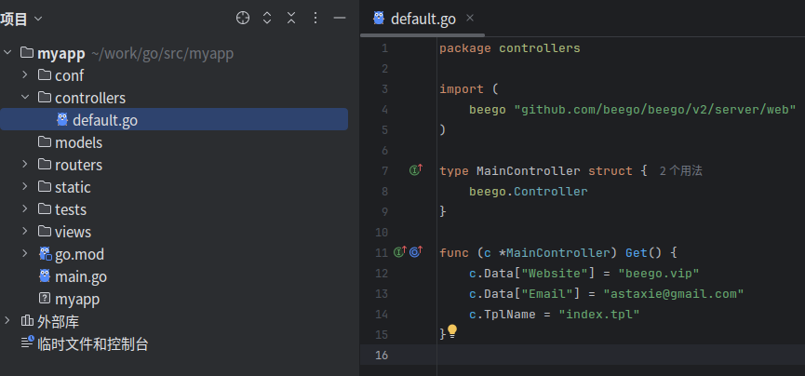Collapse the controllers folder
Viewport: 805px width, 376px height.
(x=24, y=97)
